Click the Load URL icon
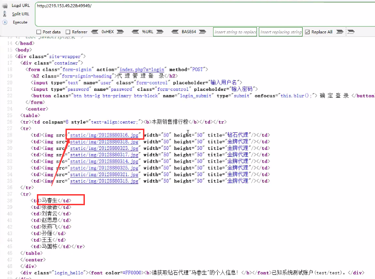The width and height of the screenshot is (375, 279). coord(5,6)
